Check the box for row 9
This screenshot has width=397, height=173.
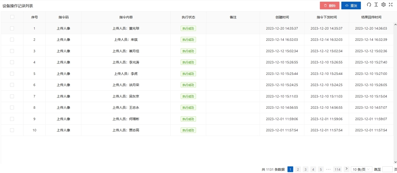(x=12, y=119)
